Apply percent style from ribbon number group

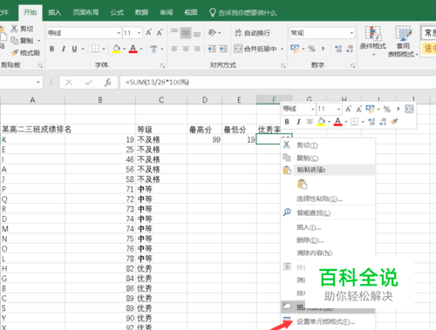(312, 49)
